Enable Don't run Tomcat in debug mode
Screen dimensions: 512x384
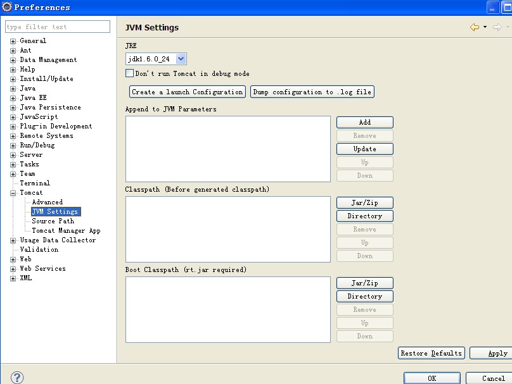[130, 73]
